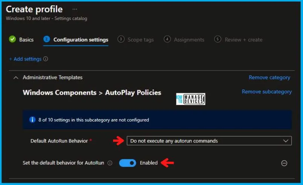This screenshot has height=185, width=303.
Task: Click Remove subcategory link
Action: 267,92
